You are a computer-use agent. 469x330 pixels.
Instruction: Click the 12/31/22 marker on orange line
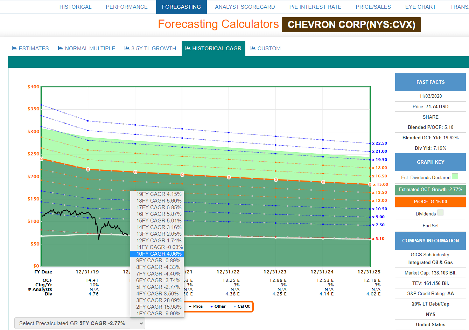coord(229,177)
